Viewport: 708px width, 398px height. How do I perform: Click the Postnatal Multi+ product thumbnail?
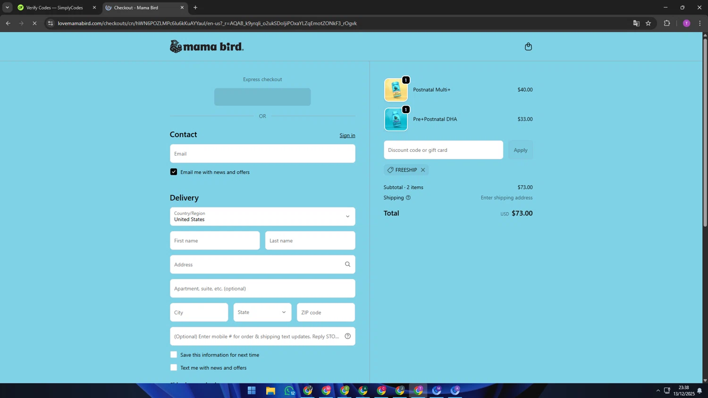[x=396, y=90]
